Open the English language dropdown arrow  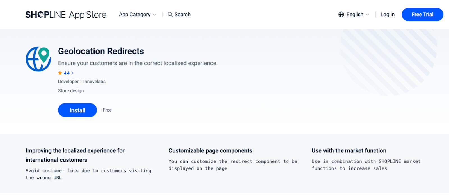(367, 15)
